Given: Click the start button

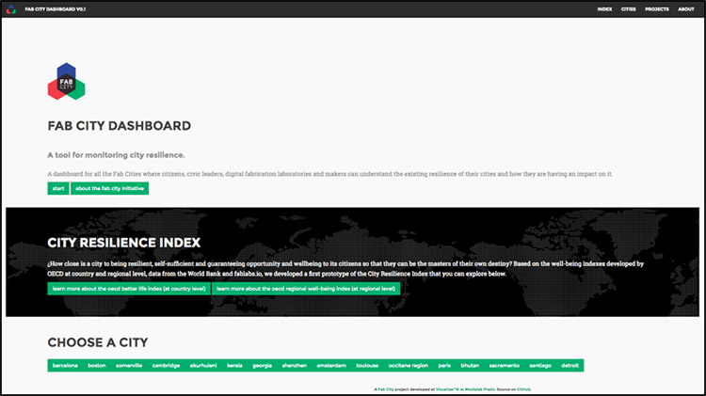Looking at the screenshot, I should point(58,188).
